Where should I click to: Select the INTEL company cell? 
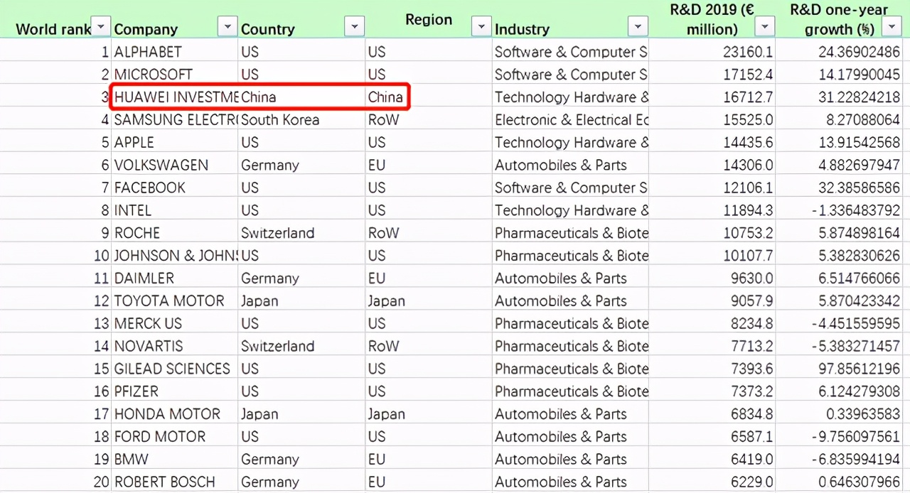point(175,211)
